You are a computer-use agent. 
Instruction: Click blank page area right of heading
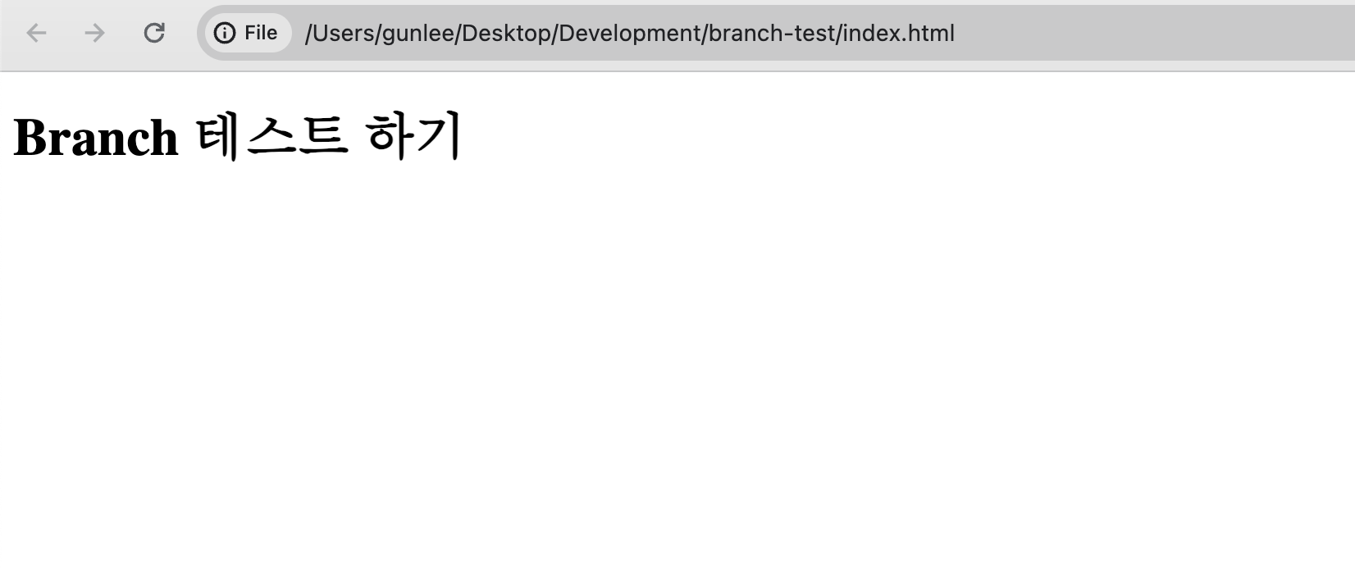902,136
